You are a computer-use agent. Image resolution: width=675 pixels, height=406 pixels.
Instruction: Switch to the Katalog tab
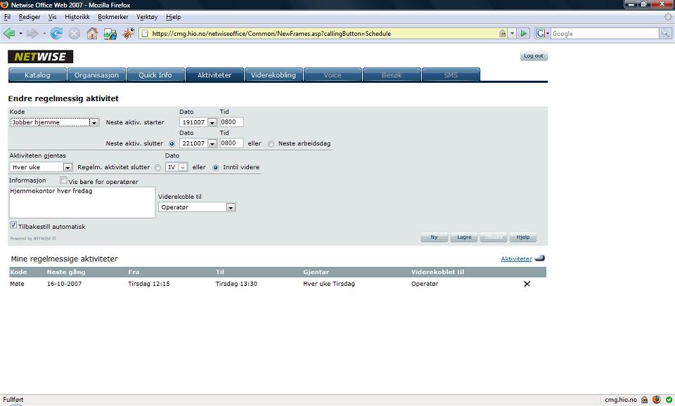[37, 75]
